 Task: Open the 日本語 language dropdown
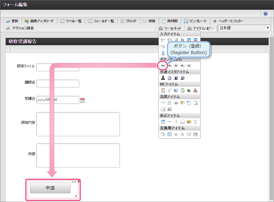click(x=244, y=28)
